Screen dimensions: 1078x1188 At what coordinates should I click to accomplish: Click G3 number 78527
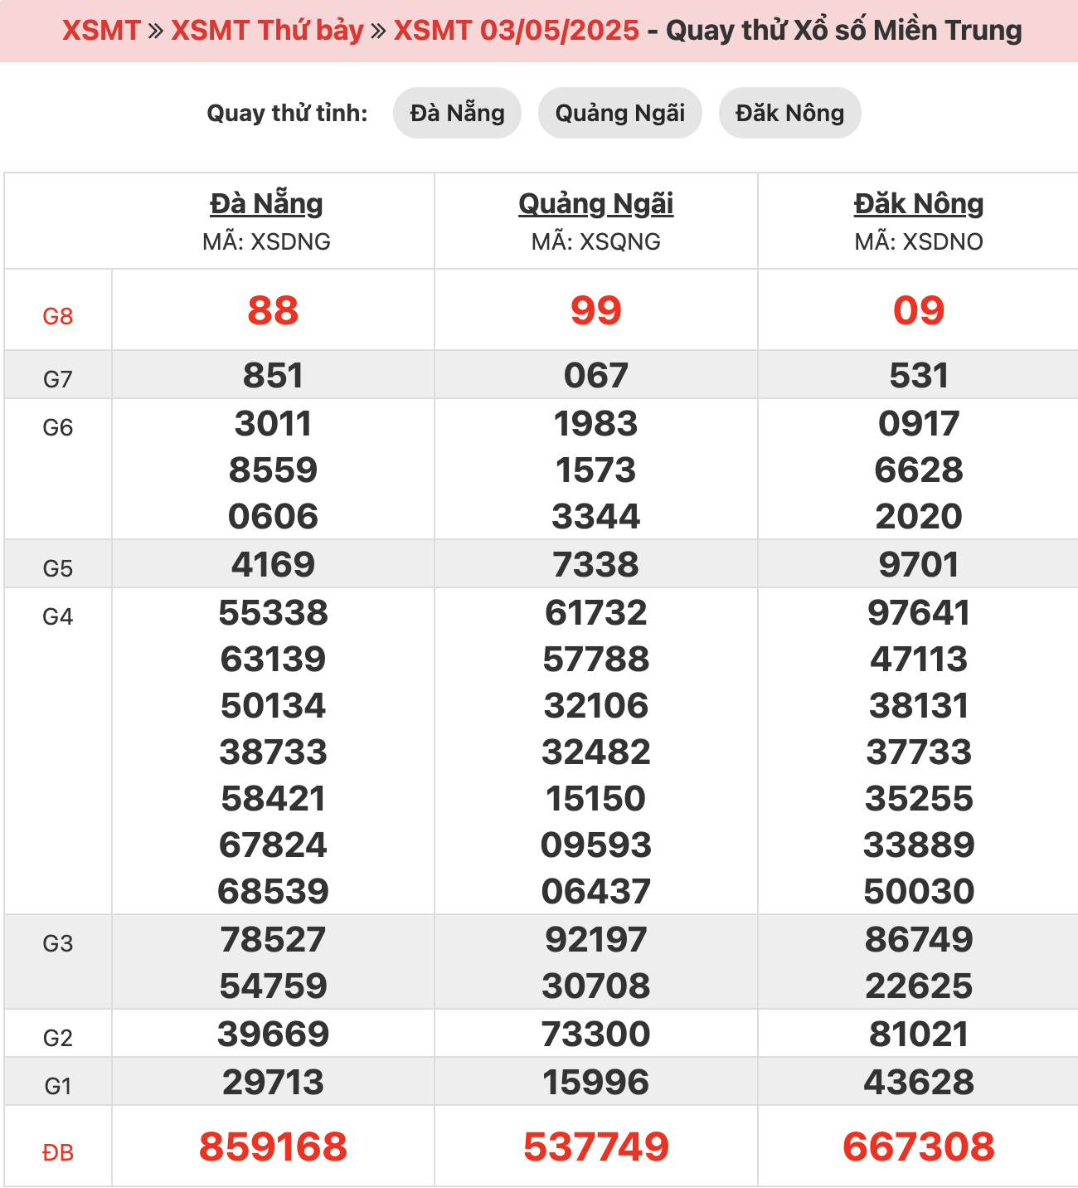tap(273, 939)
